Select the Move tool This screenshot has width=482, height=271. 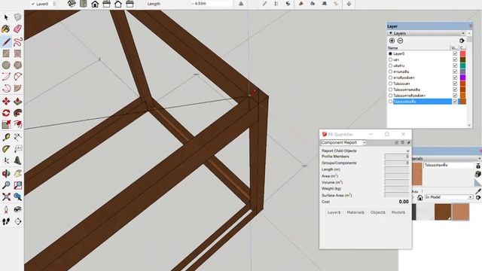[x=6, y=101]
